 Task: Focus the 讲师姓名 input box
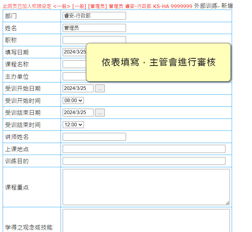[x=94, y=137]
